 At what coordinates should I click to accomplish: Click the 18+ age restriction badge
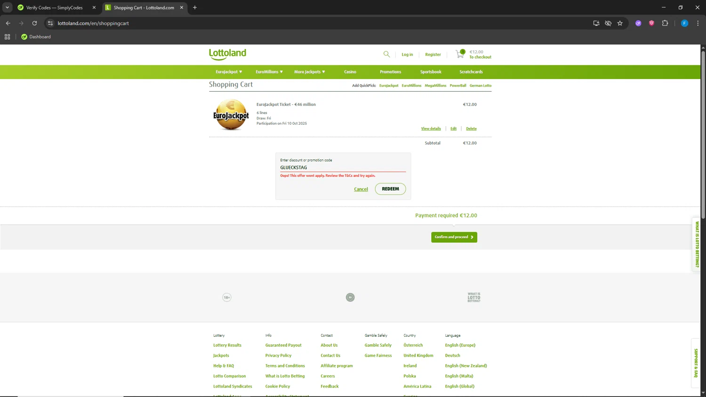(227, 297)
